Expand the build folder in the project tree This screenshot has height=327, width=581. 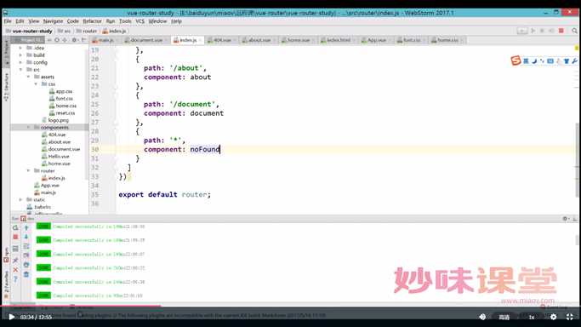20,54
